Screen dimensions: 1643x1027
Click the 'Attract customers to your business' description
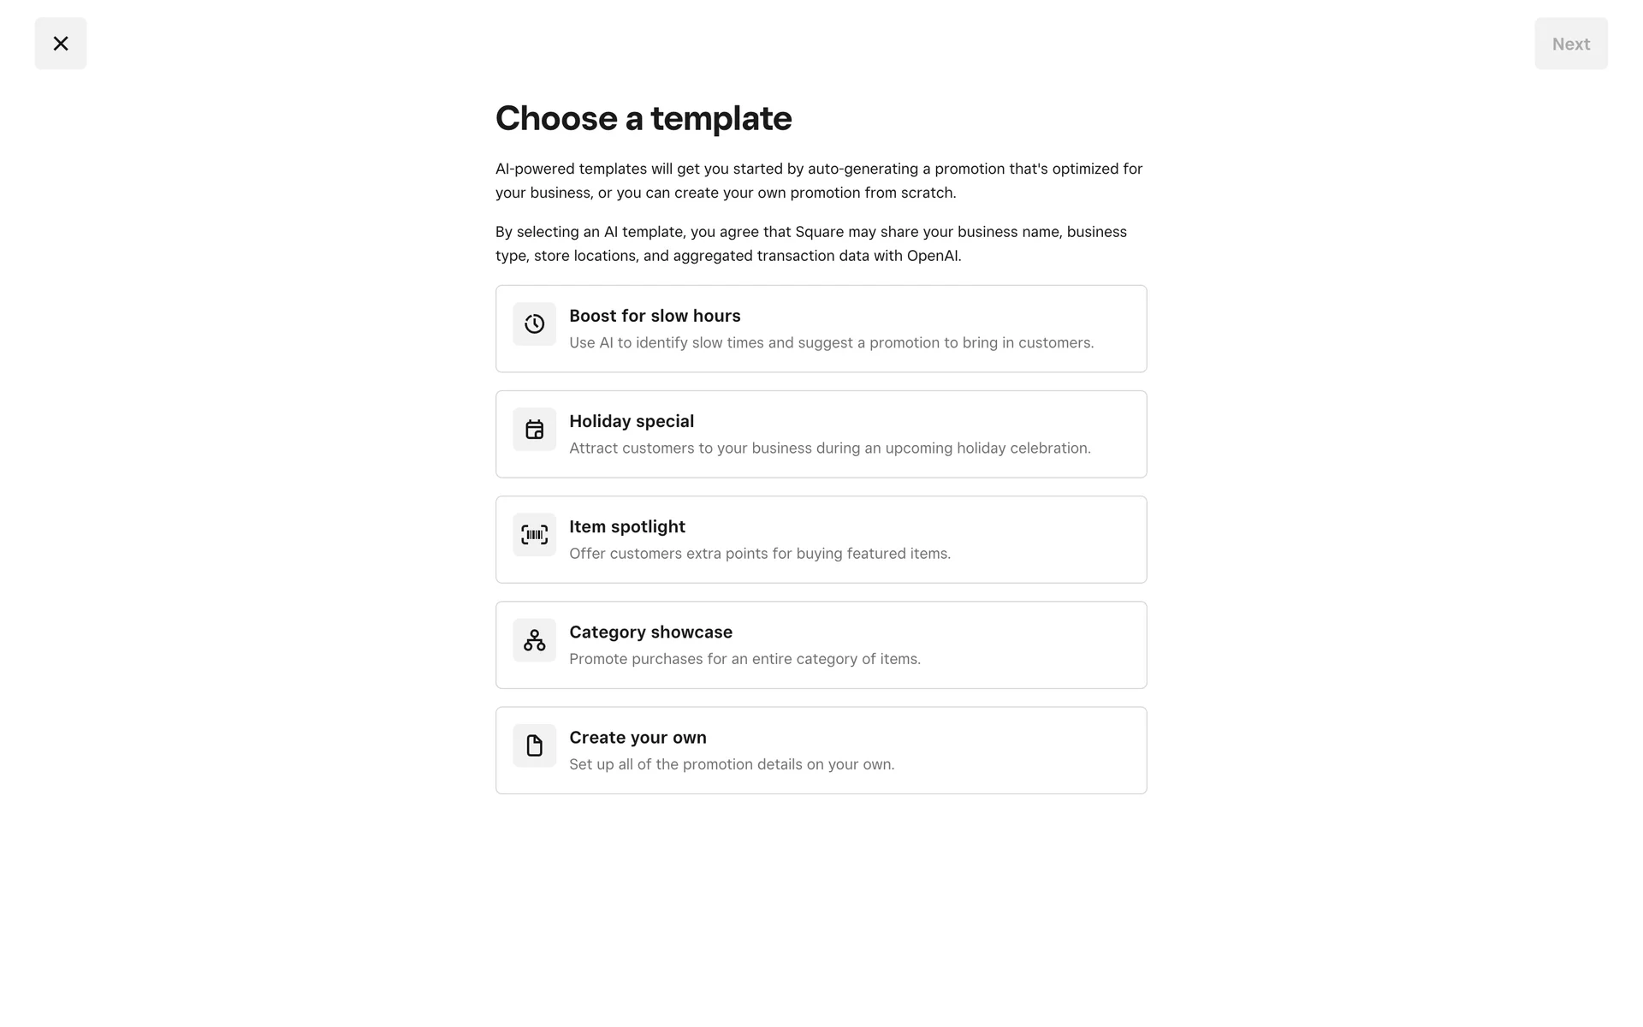(x=830, y=448)
